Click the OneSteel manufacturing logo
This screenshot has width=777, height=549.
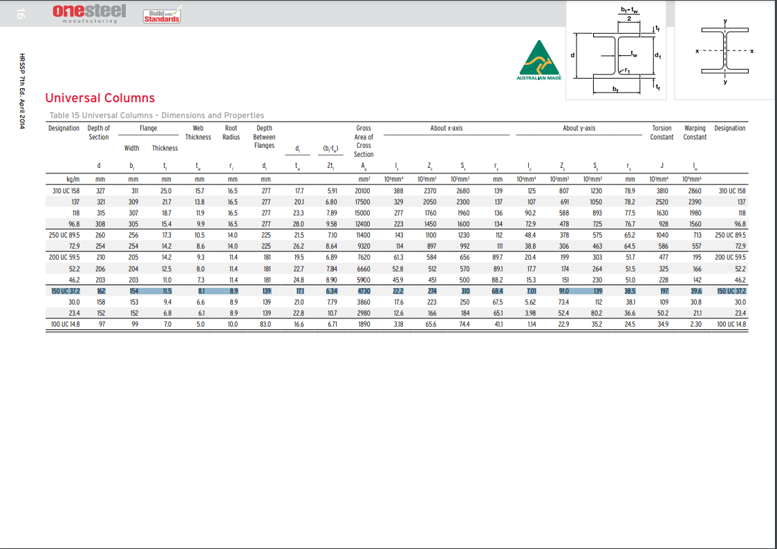click(x=89, y=13)
